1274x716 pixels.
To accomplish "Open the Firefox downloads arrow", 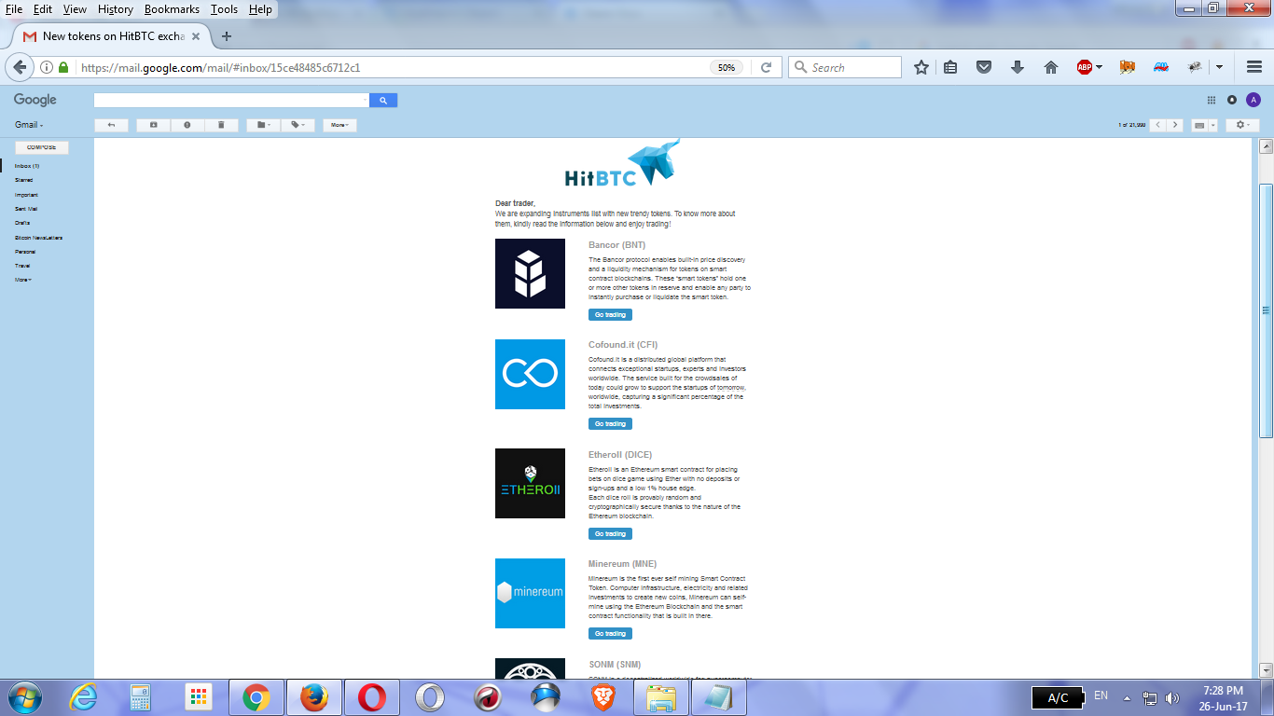I will 1018,67.
